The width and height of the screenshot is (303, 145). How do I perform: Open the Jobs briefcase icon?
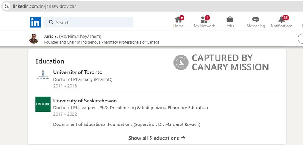[x=230, y=20]
